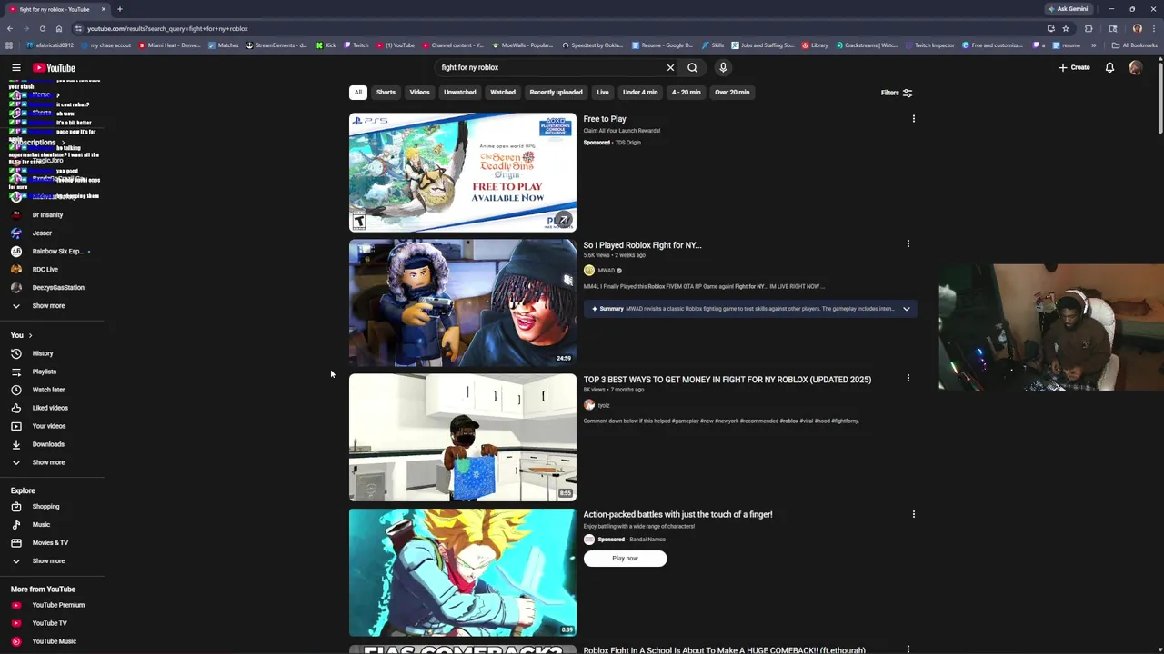
Task: Select the Over 20 min filter chip
Action: pos(732,93)
